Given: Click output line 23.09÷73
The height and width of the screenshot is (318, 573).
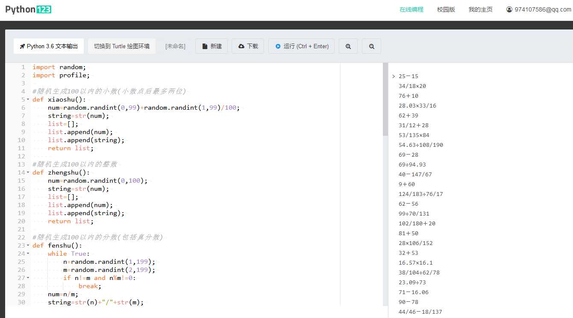Looking at the screenshot, I should pos(412,283).
